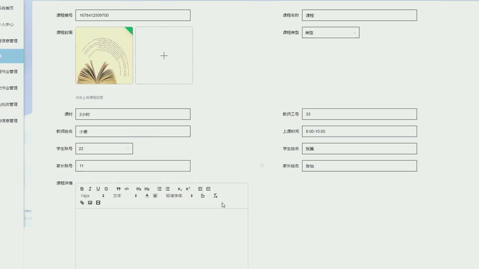479x269 pixels.
Task: Apply Heading 1 style
Action: tap(139, 189)
